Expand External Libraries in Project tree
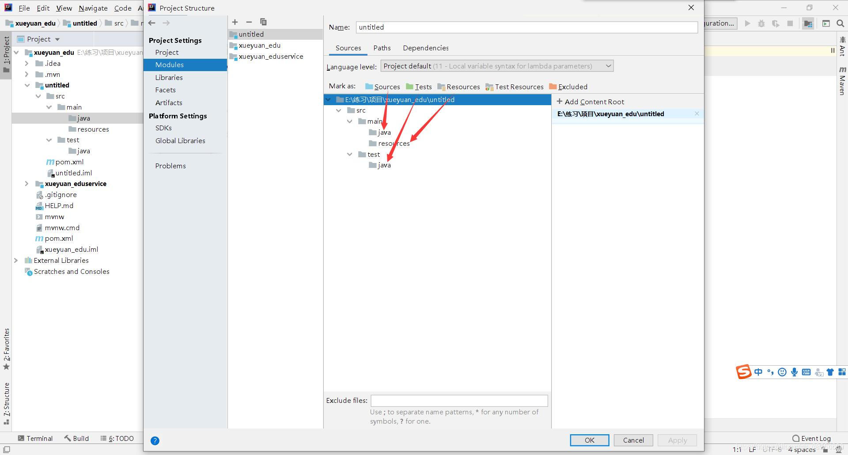The height and width of the screenshot is (455, 848). point(16,261)
